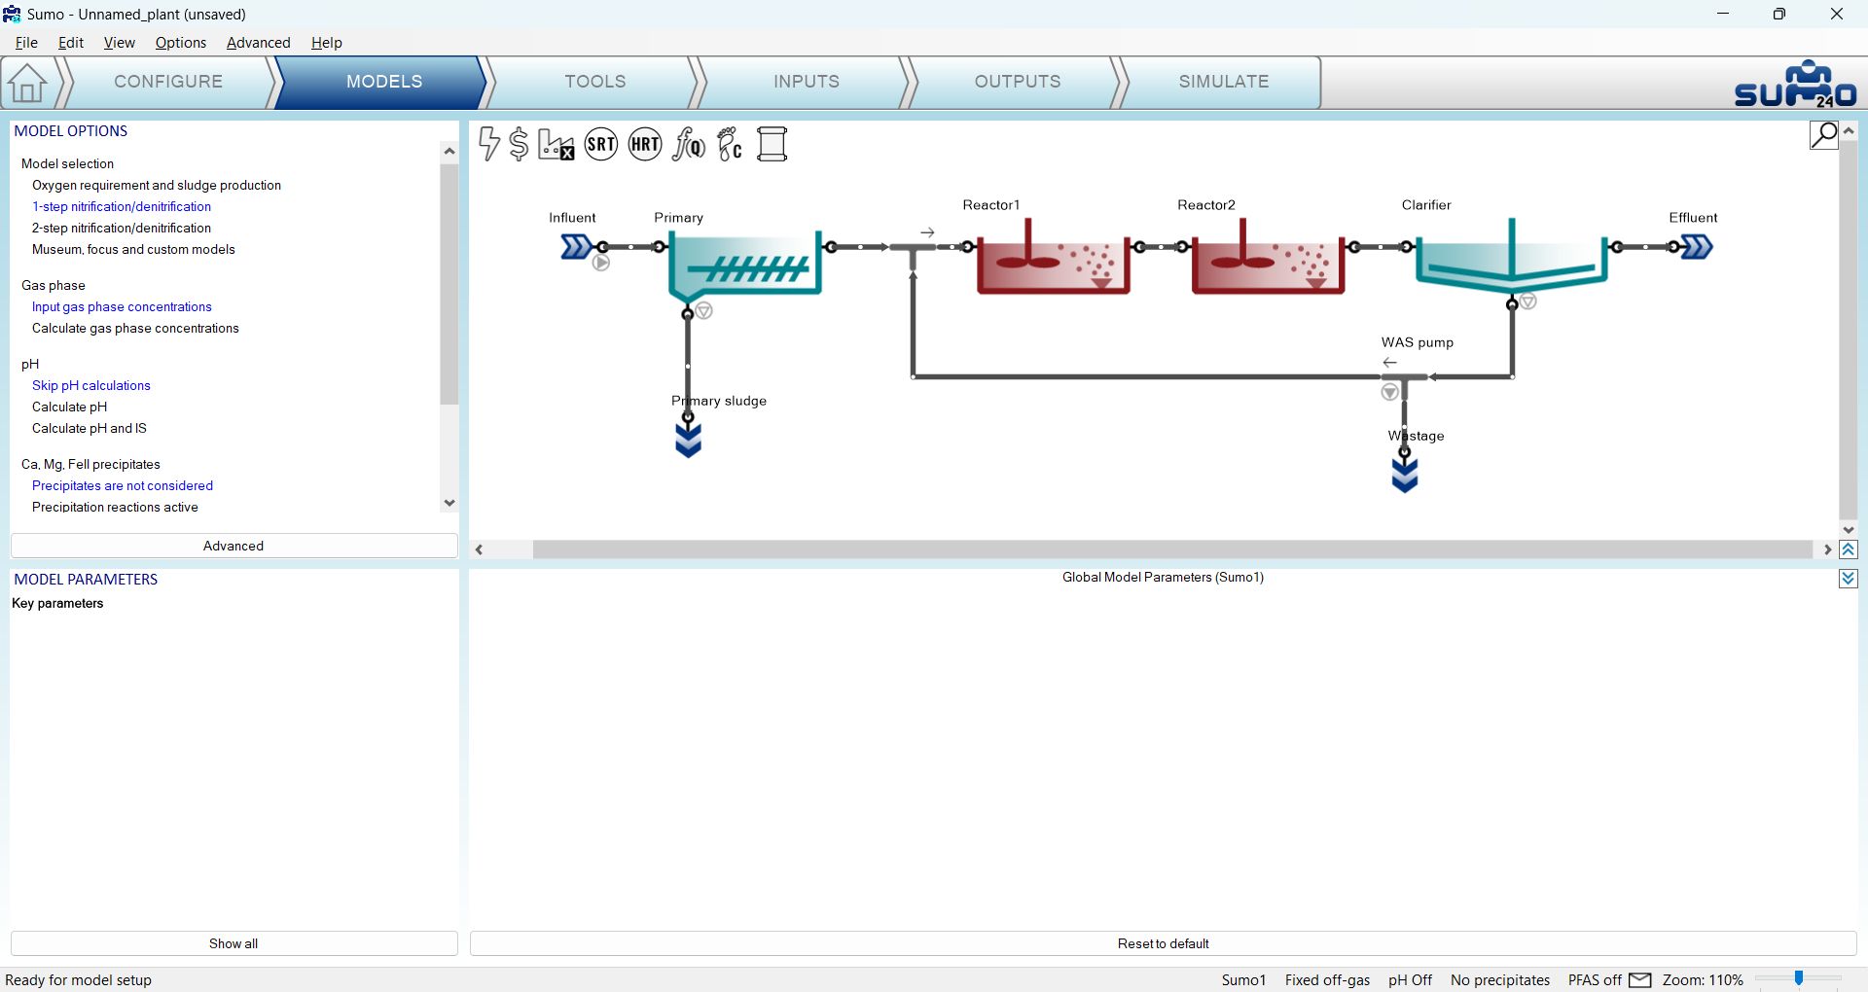The image size is (1868, 992).
Task: Expand the panel with the downward double-chevron
Action: [x=1849, y=579]
